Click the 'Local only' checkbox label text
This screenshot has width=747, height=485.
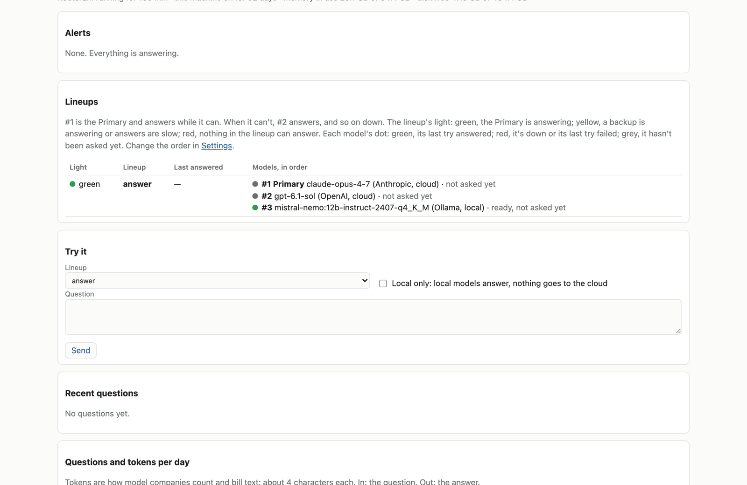click(500, 284)
